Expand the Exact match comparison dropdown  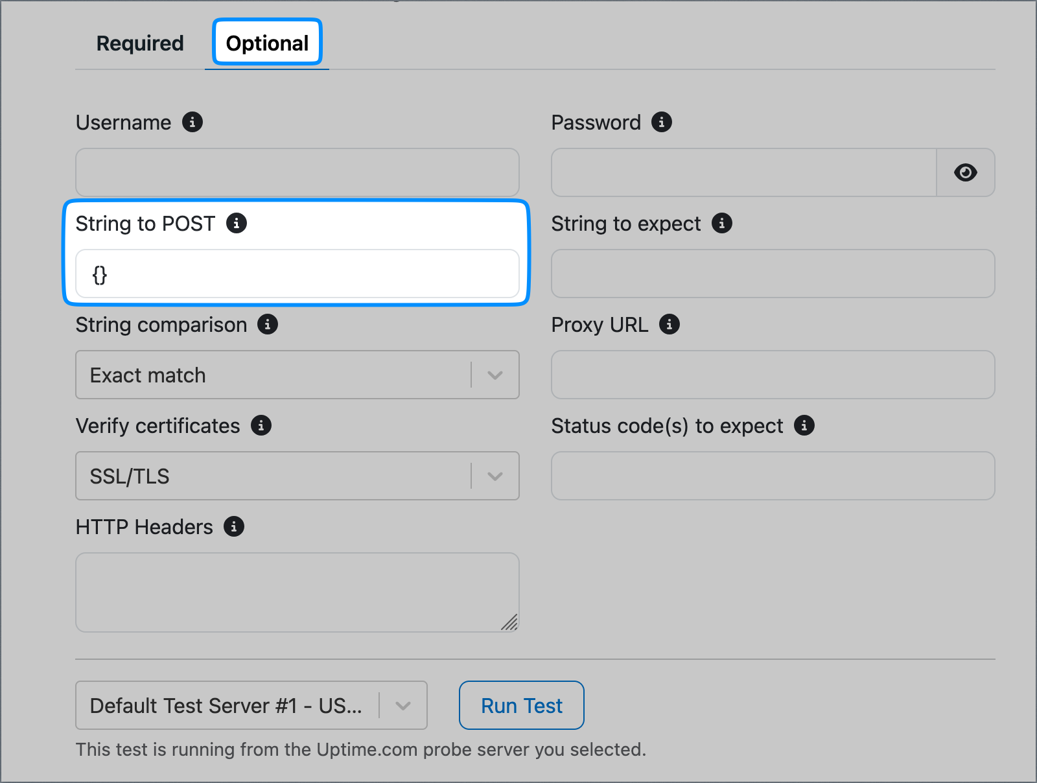(x=297, y=375)
